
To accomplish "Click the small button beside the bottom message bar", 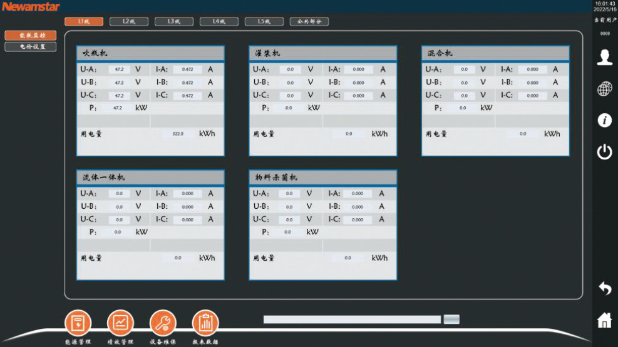I will point(451,319).
